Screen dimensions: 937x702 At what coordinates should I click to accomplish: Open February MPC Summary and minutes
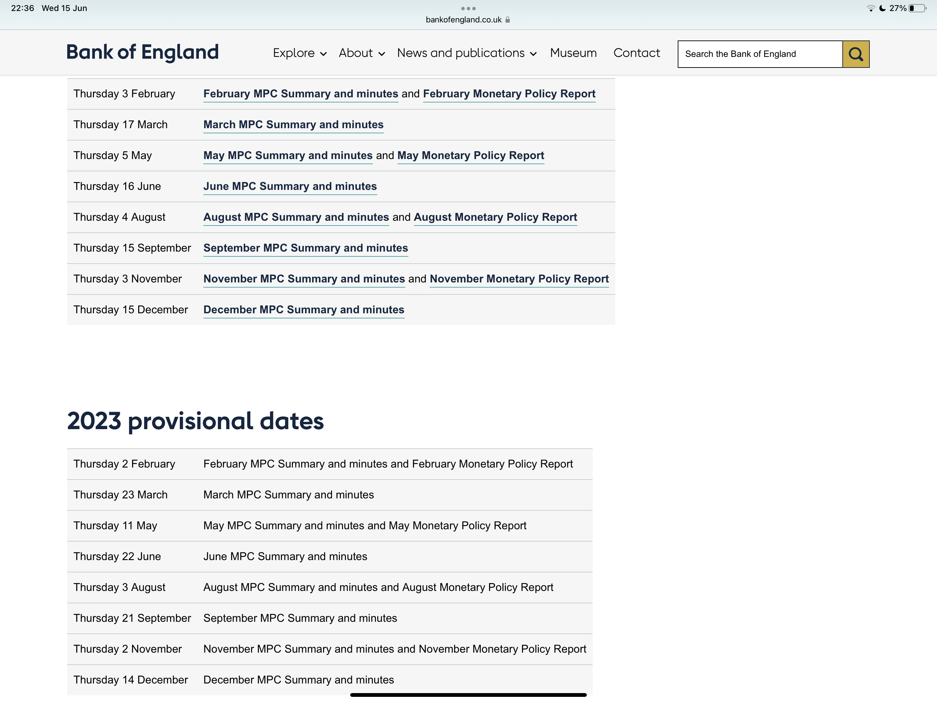(x=301, y=94)
